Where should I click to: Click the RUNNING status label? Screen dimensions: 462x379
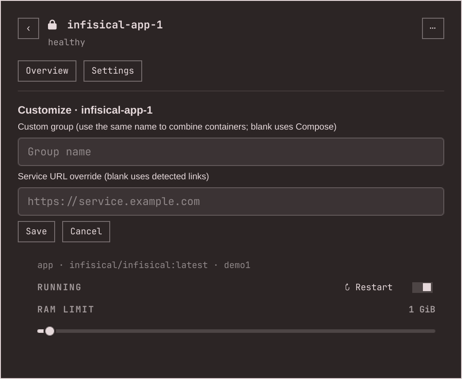point(60,287)
